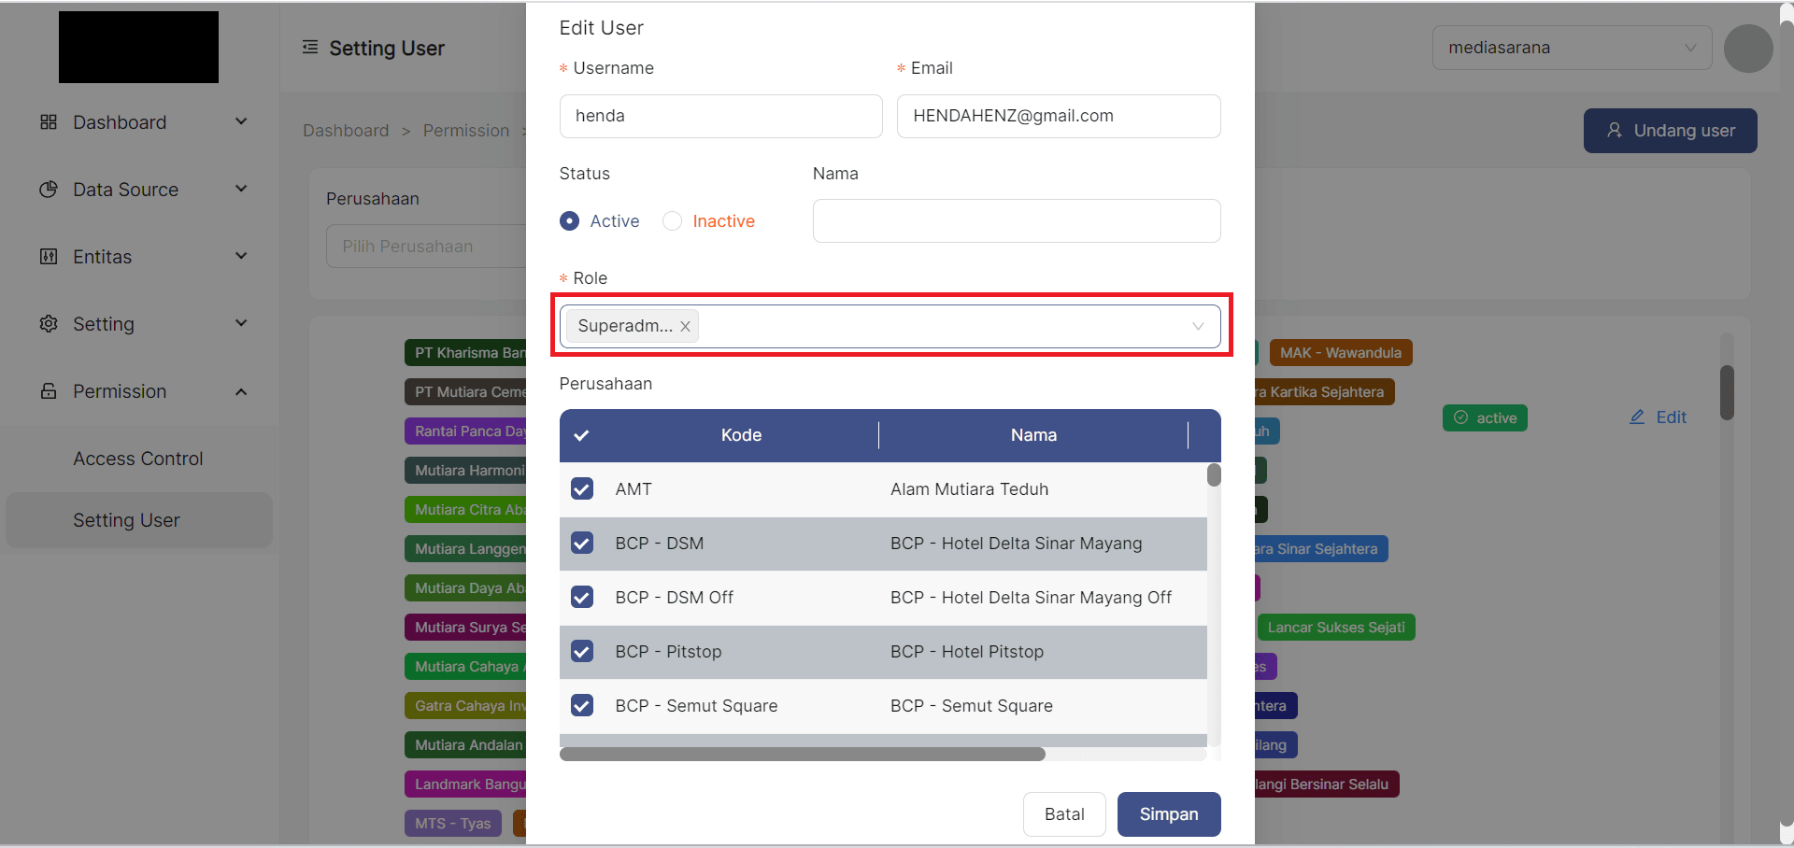The image size is (1794, 848).
Task: Select the Active status radio button
Action: coord(570,220)
